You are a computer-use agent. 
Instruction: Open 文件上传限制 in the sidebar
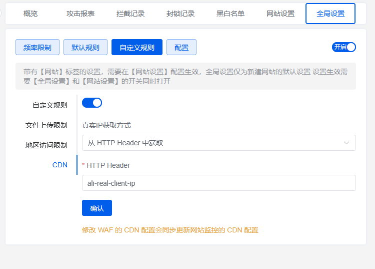tap(46, 125)
